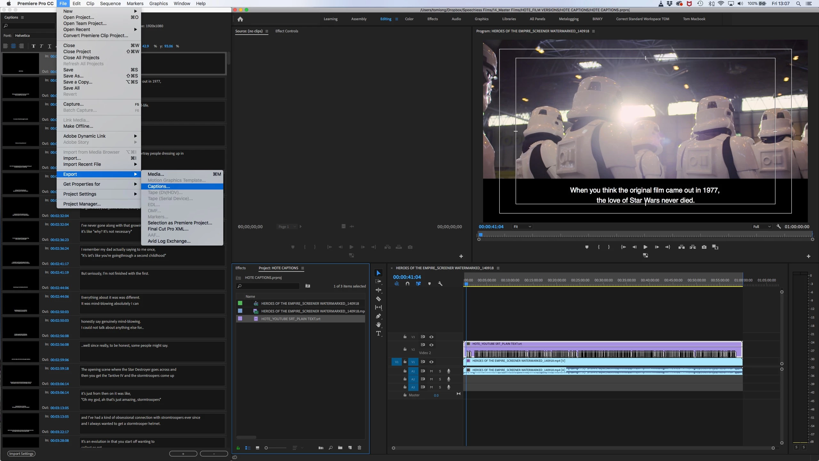Click the plus add caption button
Viewport: 819px width, 461px height.
tap(183, 454)
